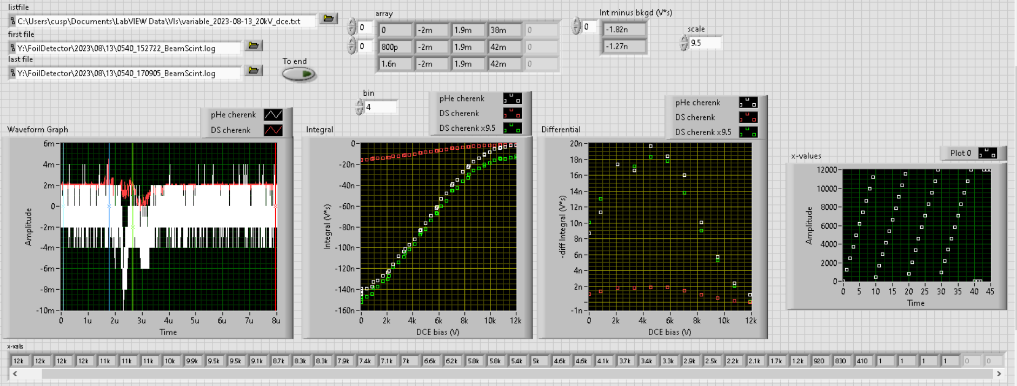Click right arrow of x-vals scrollbar
The width and height of the screenshot is (1017, 386).
pos(999,374)
